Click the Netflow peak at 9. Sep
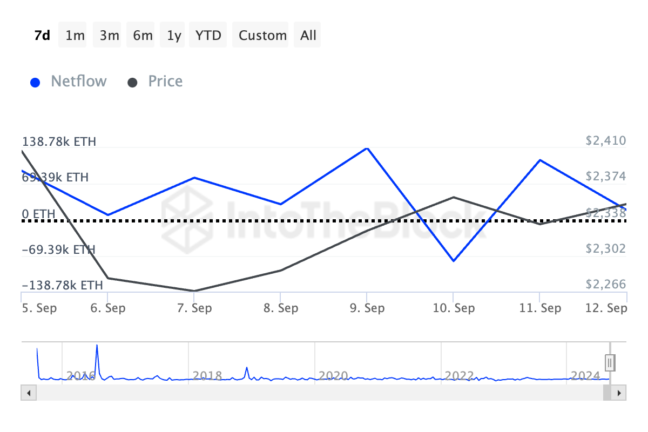The width and height of the screenshot is (648, 432). pyautogui.click(x=367, y=148)
